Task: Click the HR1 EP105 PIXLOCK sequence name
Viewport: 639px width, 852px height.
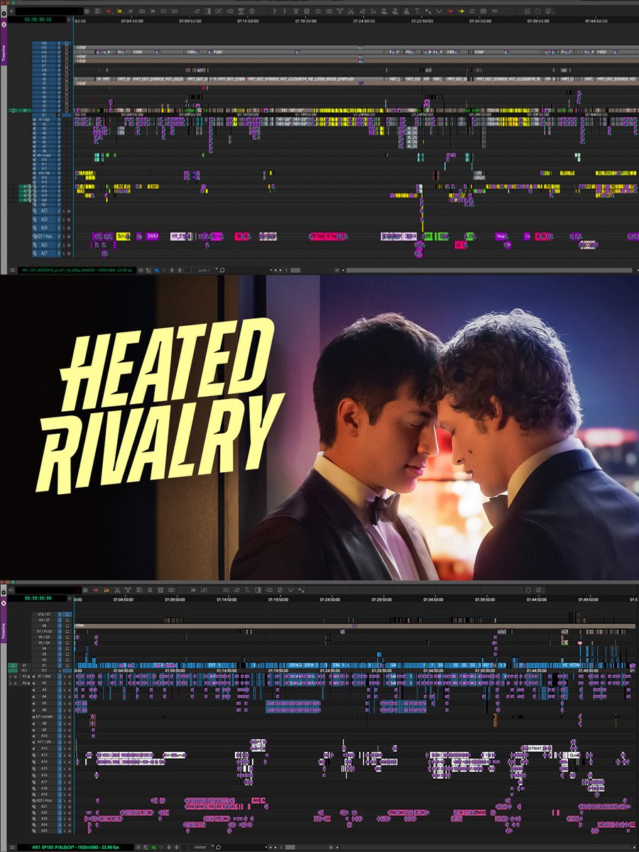Action: (75, 847)
